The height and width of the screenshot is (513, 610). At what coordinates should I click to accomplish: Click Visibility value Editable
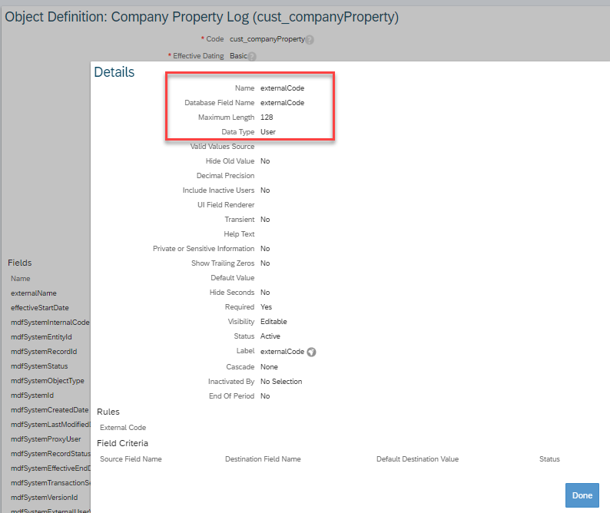point(274,322)
